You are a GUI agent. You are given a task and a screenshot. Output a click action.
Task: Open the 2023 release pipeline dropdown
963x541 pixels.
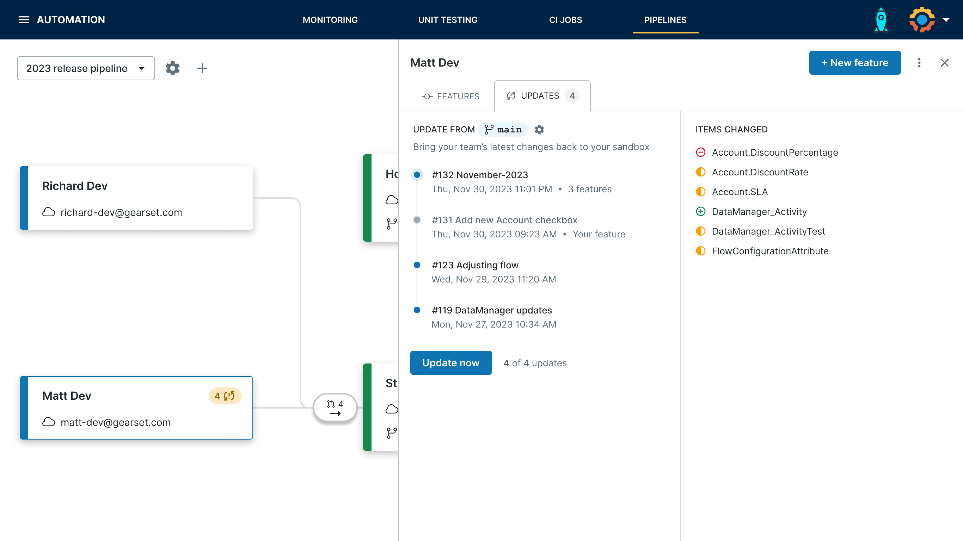86,68
